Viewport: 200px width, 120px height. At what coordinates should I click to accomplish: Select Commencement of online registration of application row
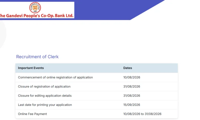tap(97, 77)
